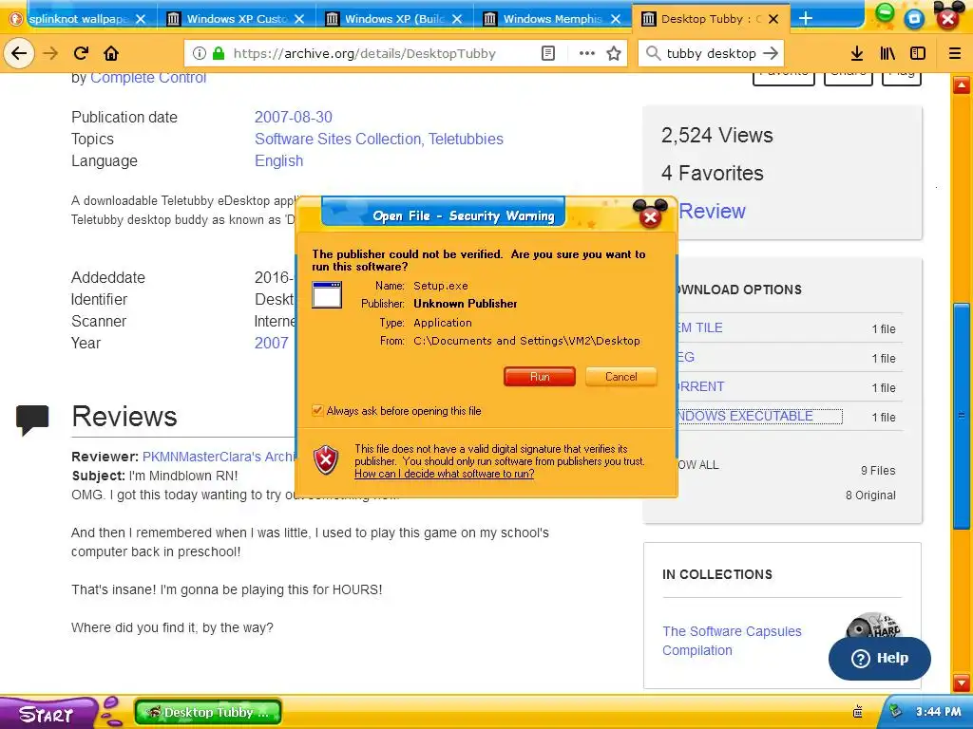973x729 pixels.
Task: Maximize the browser with the blue button
Action: click(913, 19)
